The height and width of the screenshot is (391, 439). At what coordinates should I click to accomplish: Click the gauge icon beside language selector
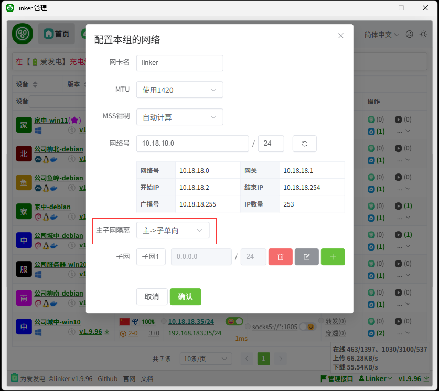click(x=410, y=34)
